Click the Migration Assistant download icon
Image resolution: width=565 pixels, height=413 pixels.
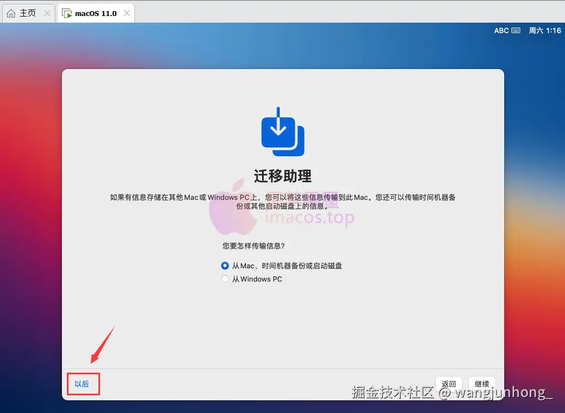tap(282, 130)
